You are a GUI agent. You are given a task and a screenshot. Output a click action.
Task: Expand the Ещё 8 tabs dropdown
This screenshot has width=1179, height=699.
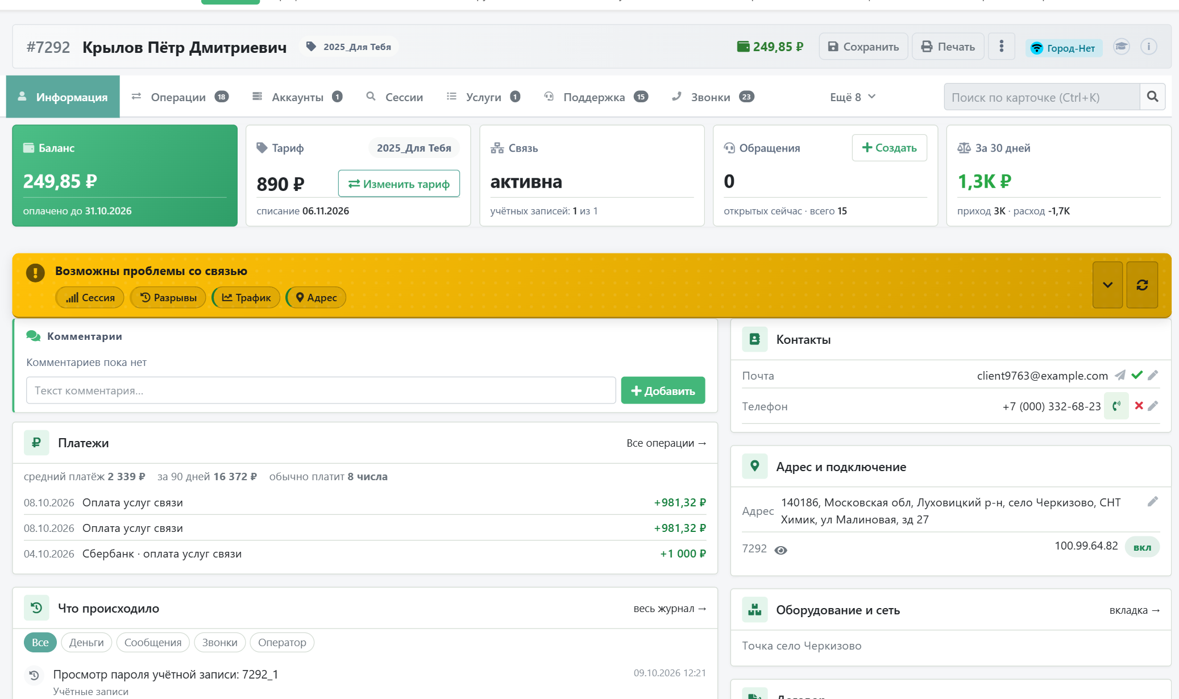coord(853,97)
